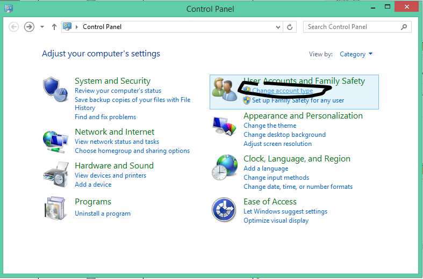Open Appearance and Personalization category
The image size is (423, 279).
coord(303,116)
